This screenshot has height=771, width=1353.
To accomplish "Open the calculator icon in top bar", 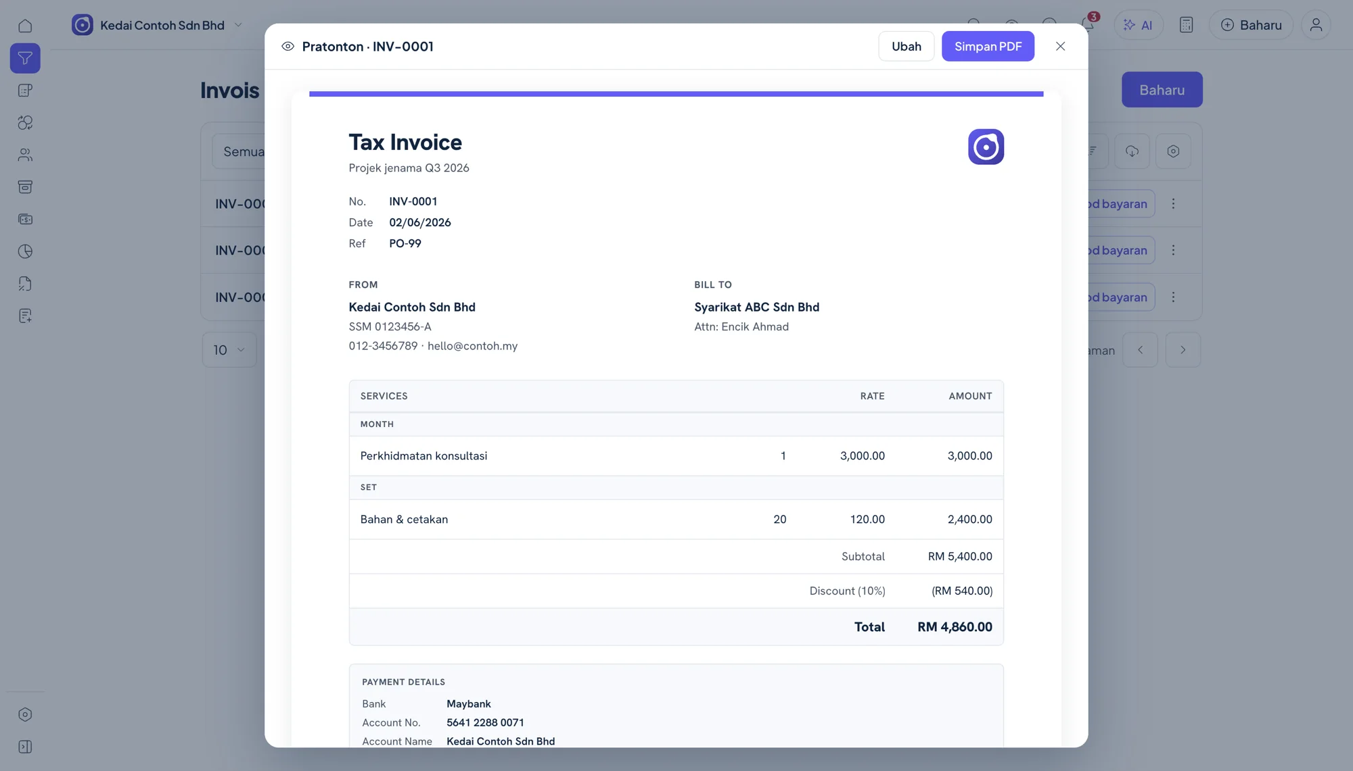I will (1186, 25).
